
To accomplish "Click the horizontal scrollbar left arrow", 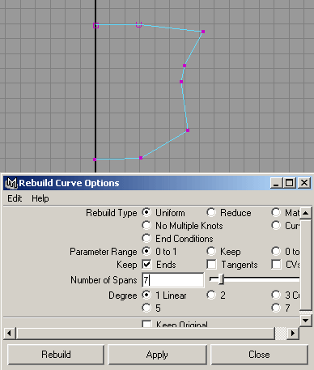I will 10,334.
